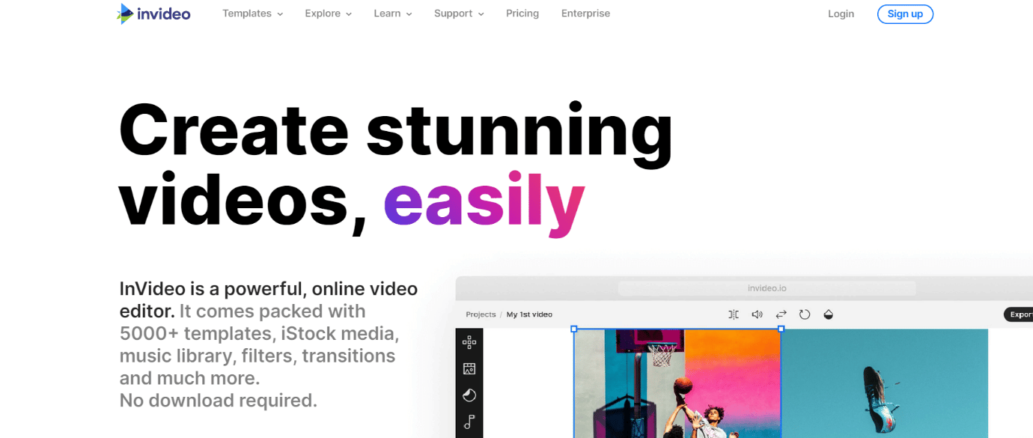Viewport: 1033px width, 438px height.
Task: Expand the Templates dropdown menu
Action: 252,13
